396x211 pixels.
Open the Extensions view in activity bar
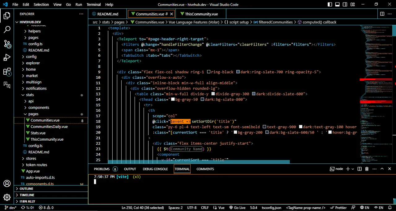(x=7, y=72)
